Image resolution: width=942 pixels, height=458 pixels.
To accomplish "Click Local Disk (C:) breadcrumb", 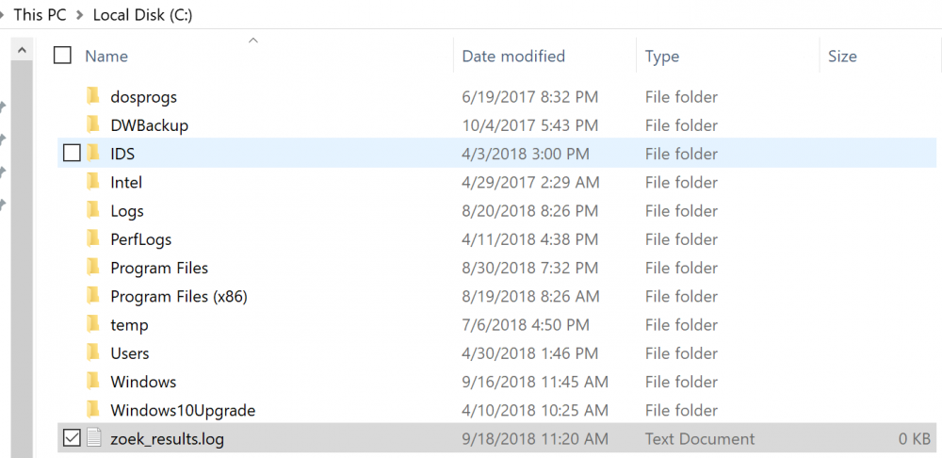I will coord(142,15).
